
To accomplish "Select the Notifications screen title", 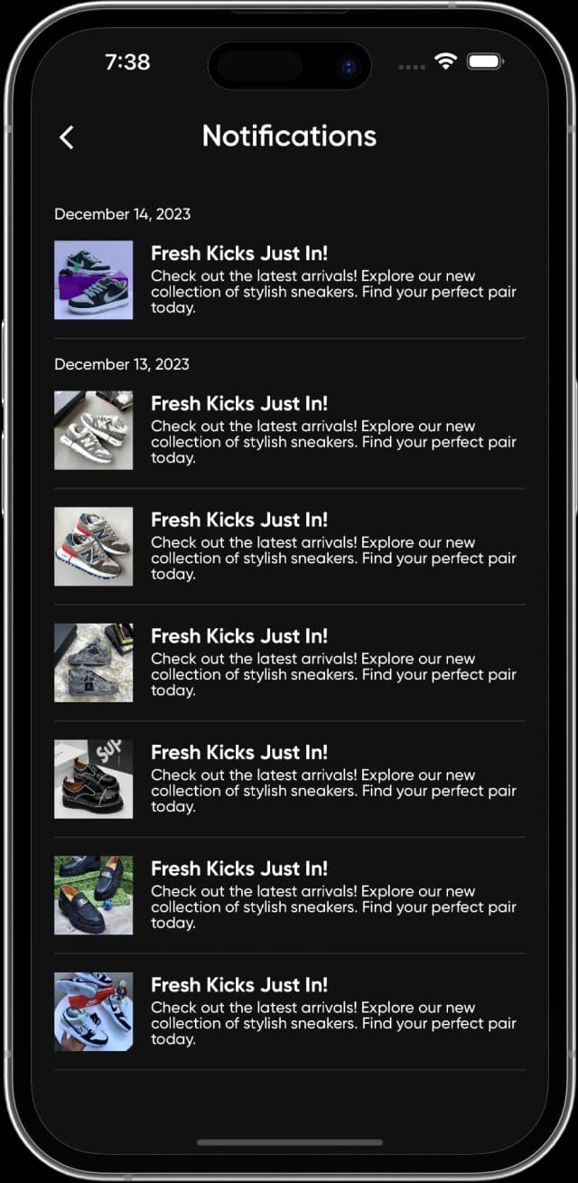I will tap(289, 136).
